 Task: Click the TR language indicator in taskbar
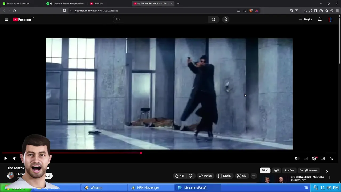tap(306, 188)
